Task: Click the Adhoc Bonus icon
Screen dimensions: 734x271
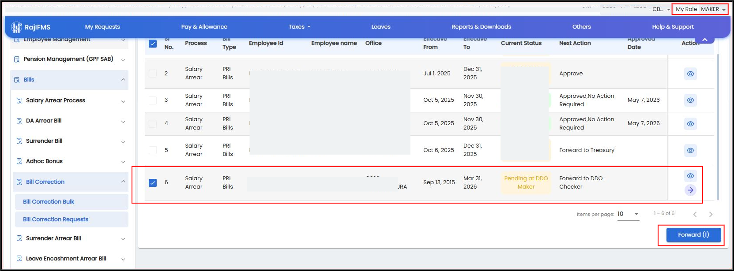Action: pyautogui.click(x=19, y=161)
